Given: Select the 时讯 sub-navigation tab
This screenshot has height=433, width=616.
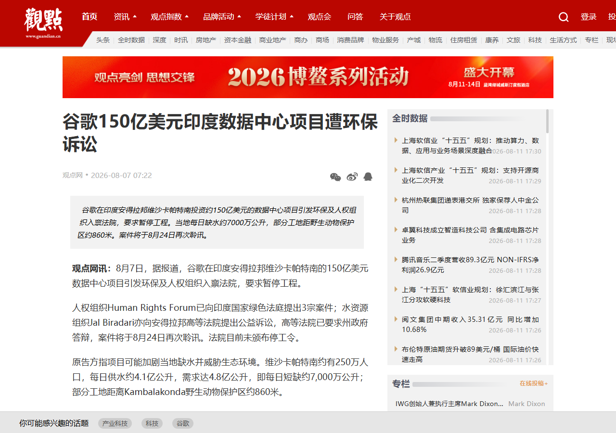Looking at the screenshot, I should [x=181, y=40].
